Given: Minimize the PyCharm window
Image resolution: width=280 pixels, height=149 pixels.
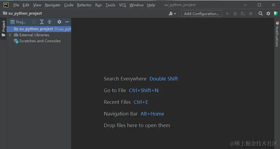Looking at the screenshot, I should pyautogui.click(x=245, y=5).
